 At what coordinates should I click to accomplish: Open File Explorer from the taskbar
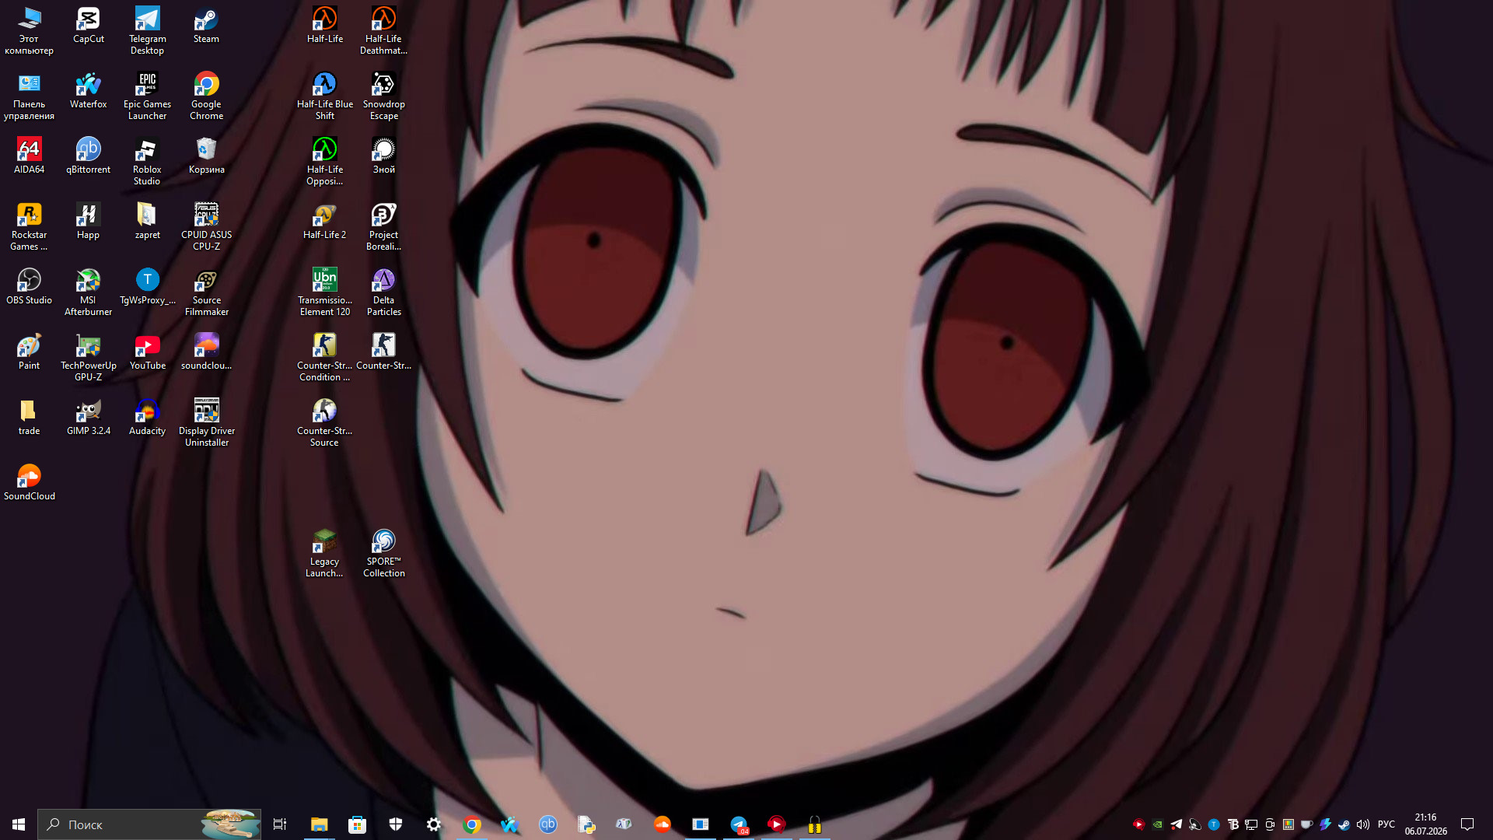(x=319, y=824)
